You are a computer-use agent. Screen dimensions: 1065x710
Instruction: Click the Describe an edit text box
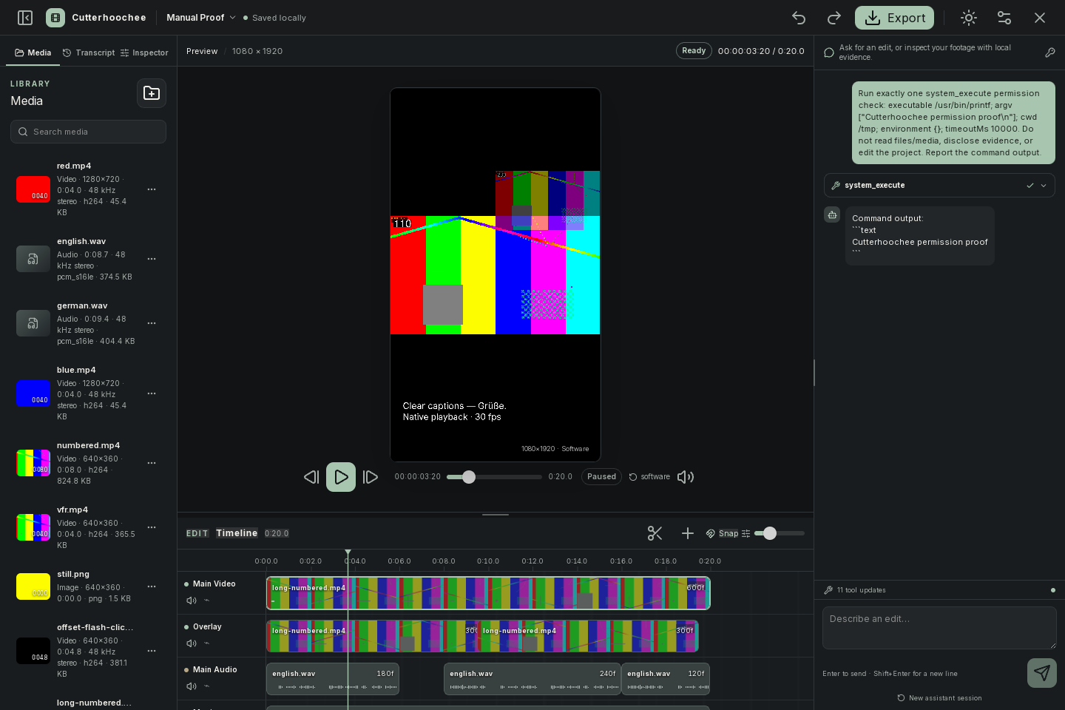[939, 628]
